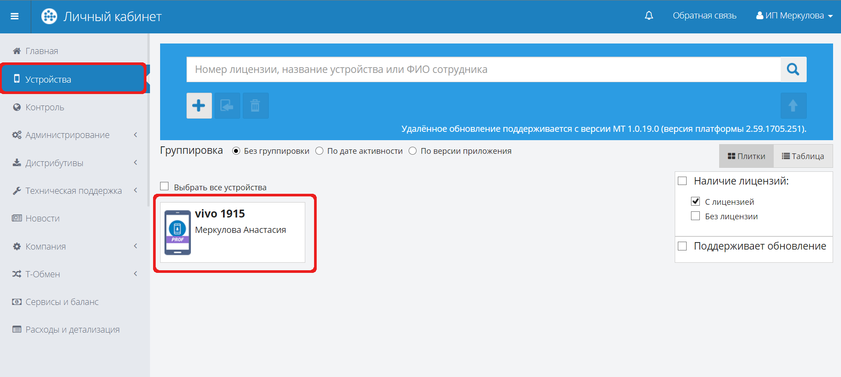Expand Техническая поддержка menu
Image resolution: width=841 pixels, height=377 pixels.
pyautogui.click(x=74, y=191)
